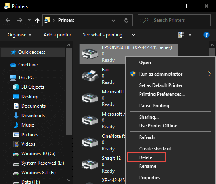The image size is (216, 184).
Task: Select the Snagit 12 printer icon
Action: (x=90, y=164)
